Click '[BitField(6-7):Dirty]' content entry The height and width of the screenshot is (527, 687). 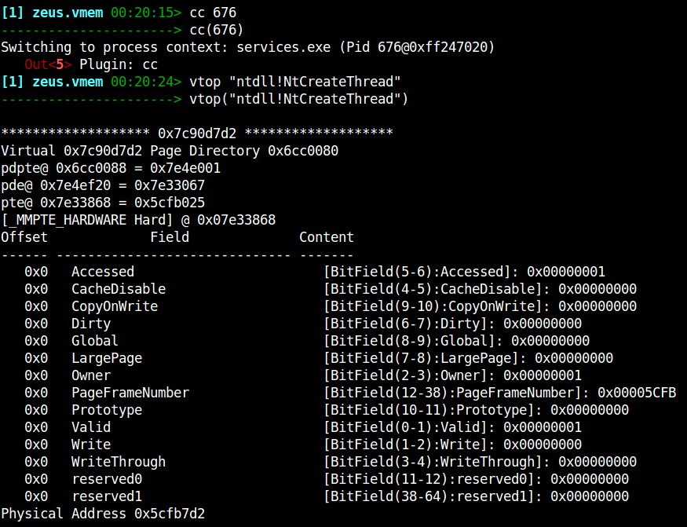click(452, 324)
